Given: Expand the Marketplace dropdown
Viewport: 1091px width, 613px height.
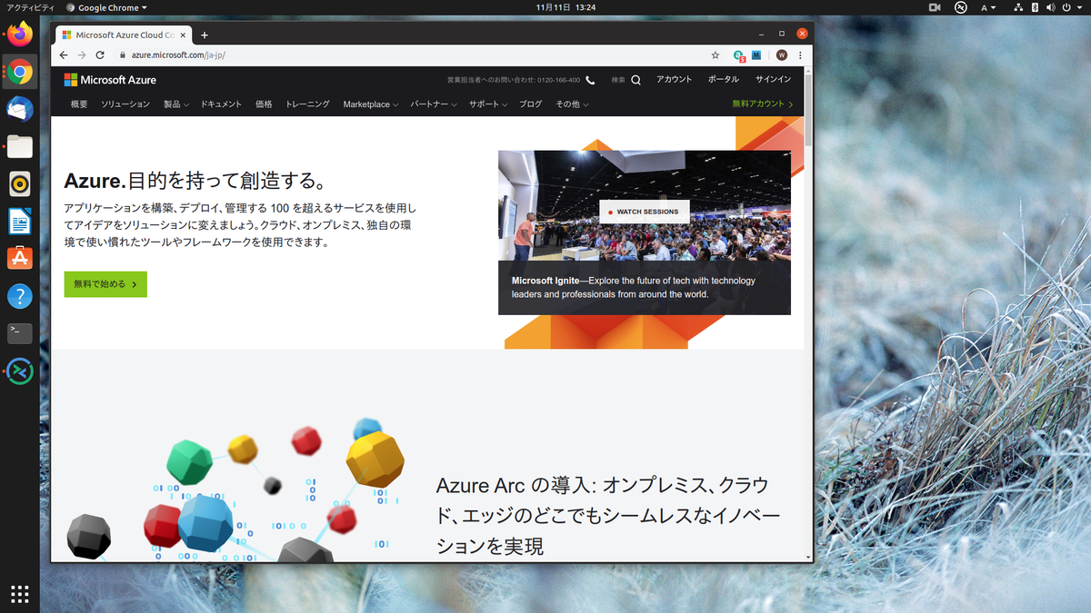Looking at the screenshot, I should (x=369, y=104).
